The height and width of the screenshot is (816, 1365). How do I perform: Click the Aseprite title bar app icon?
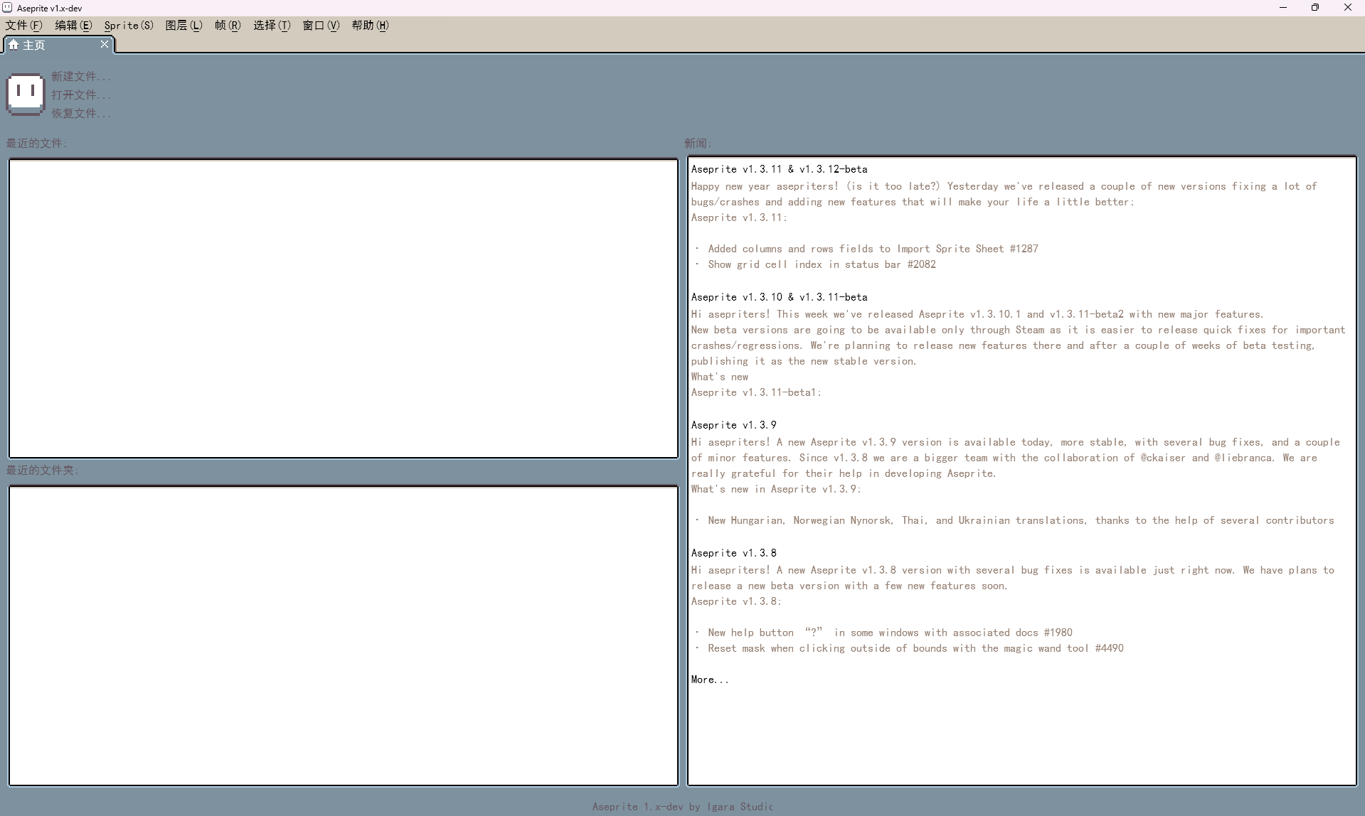(x=7, y=8)
